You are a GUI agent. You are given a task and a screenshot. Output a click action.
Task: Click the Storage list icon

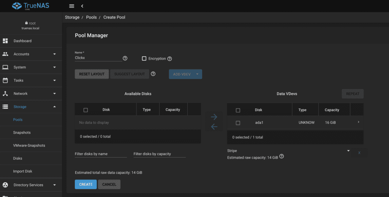tap(5, 107)
